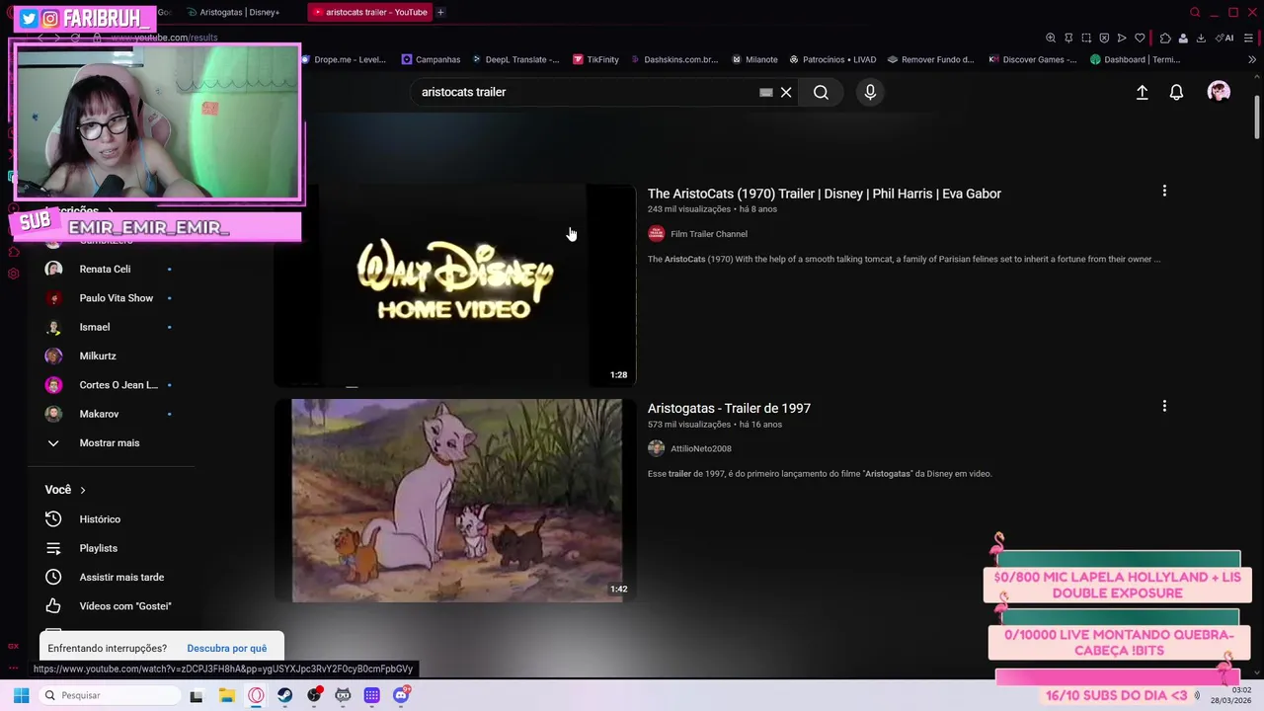Open YouTube notifications bell
Viewport: 1264px width, 711px height.
click(1176, 92)
